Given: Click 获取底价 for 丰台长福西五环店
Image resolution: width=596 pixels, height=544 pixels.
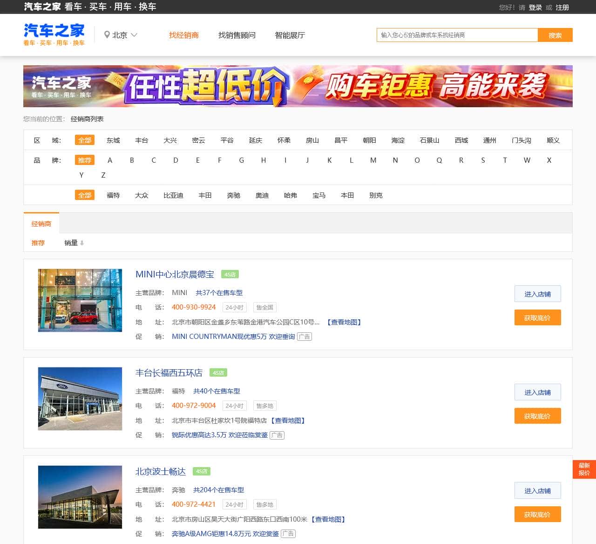Looking at the screenshot, I should click(x=537, y=416).
